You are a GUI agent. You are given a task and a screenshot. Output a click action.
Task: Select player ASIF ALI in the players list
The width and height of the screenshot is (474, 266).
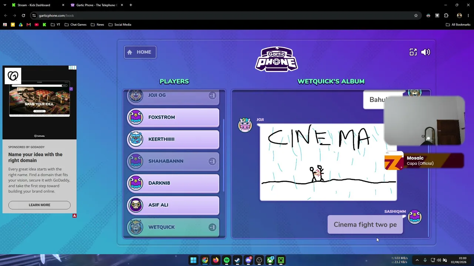(173, 205)
